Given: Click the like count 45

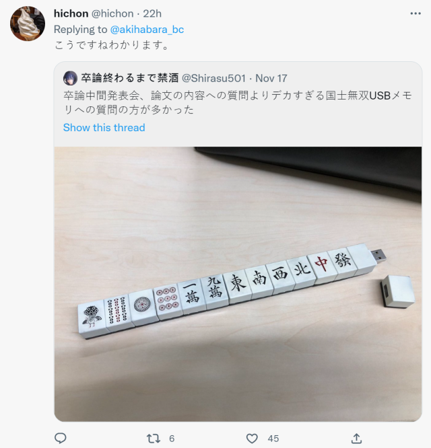Looking at the screenshot, I should point(273,439).
